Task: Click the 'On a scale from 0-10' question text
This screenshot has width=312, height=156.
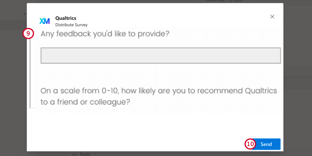Action: (159, 91)
